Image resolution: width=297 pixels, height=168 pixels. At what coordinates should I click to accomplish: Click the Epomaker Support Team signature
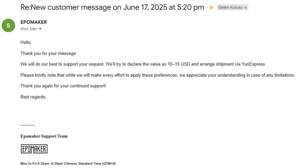[44, 136]
